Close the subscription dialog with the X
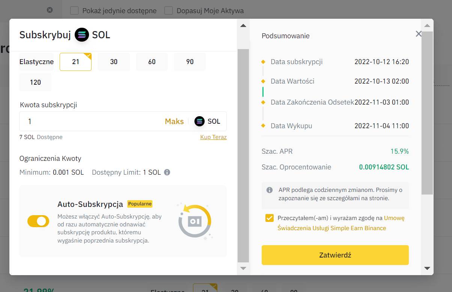452x292 pixels. tap(419, 34)
